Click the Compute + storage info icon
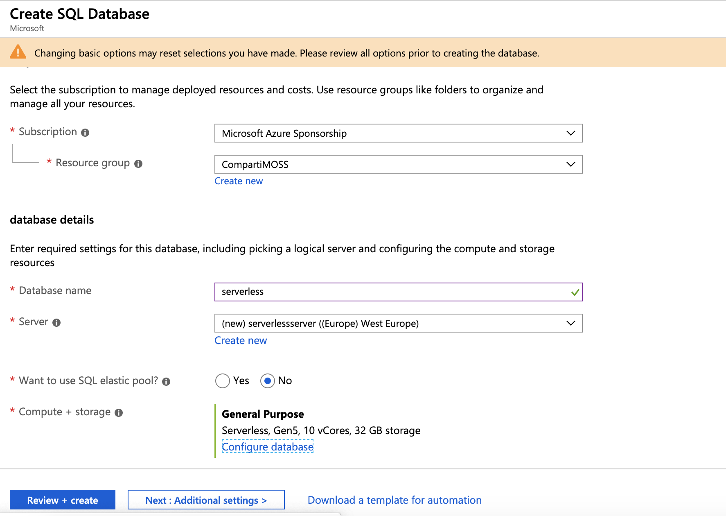This screenshot has width=726, height=516. point(119,412)
